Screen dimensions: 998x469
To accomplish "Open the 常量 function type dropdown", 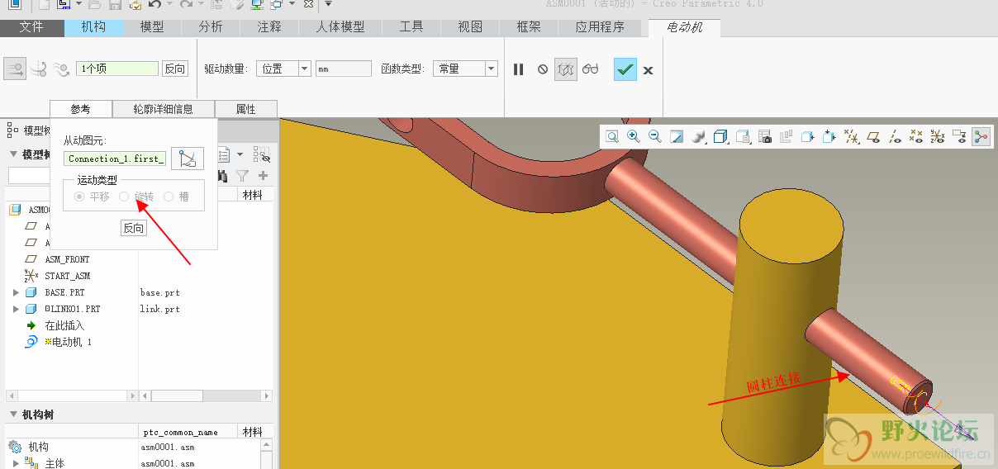I will coord(465,69).
